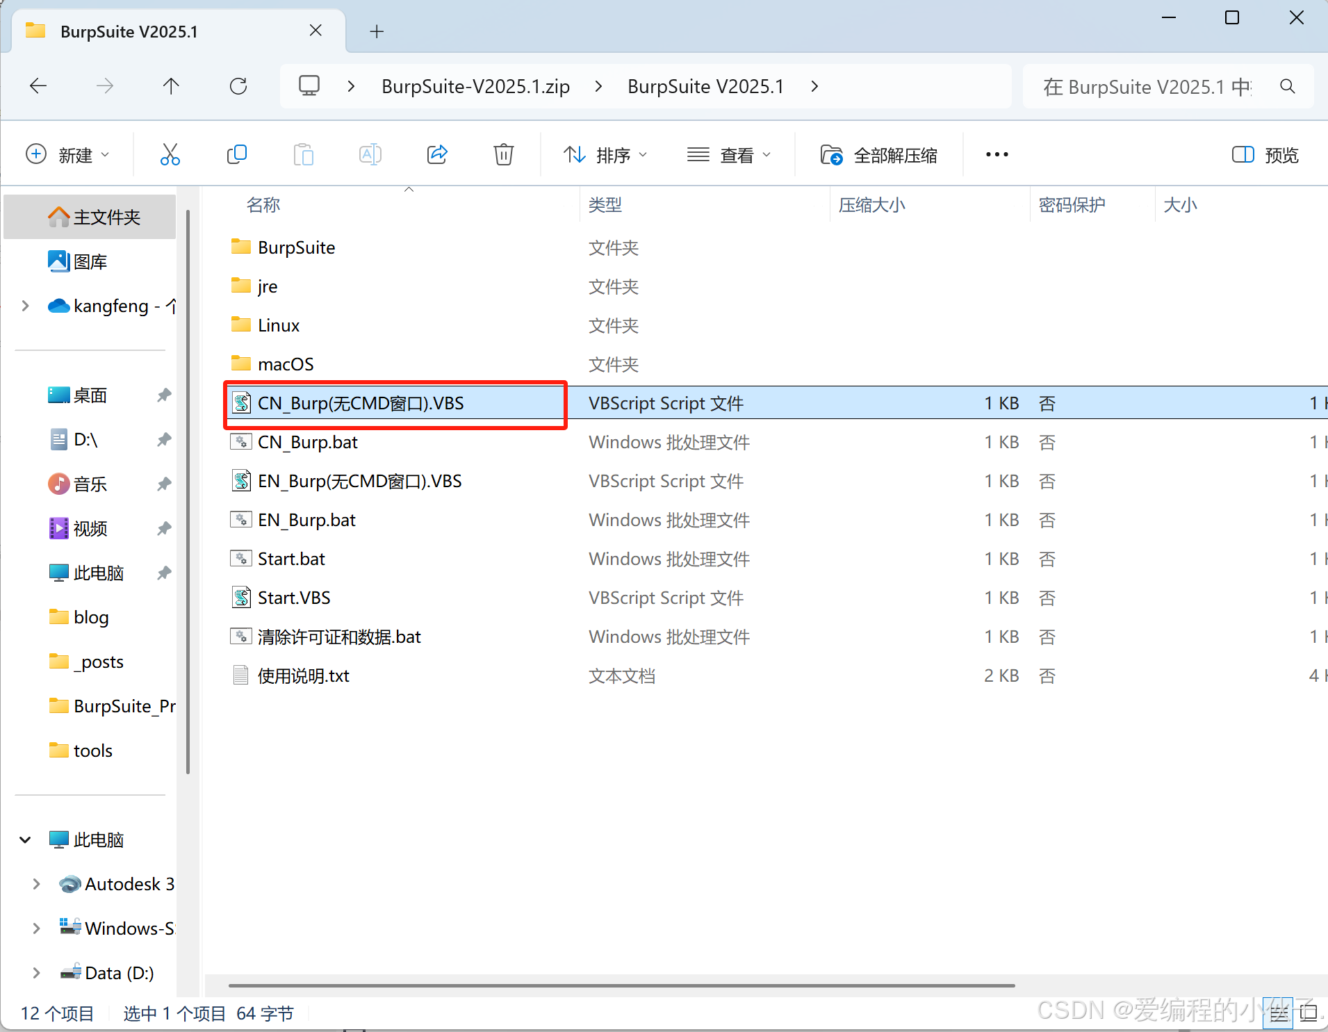
Task: Click the Share icon in toolbar
Action: point(437,154)
